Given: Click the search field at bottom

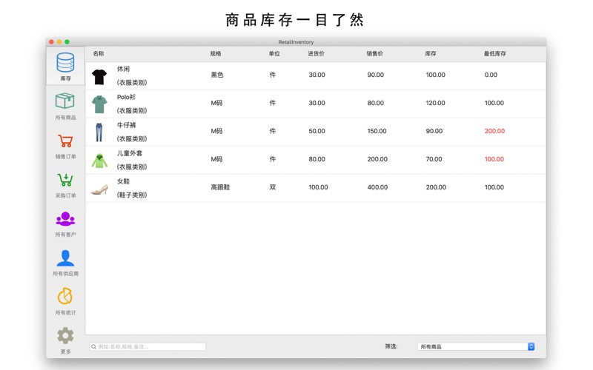Looking at the screenshot, I should pyautogui.click(x=148, y=346).
